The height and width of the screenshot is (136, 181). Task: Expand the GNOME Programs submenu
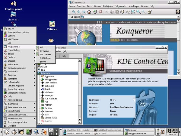pos(20,86)
